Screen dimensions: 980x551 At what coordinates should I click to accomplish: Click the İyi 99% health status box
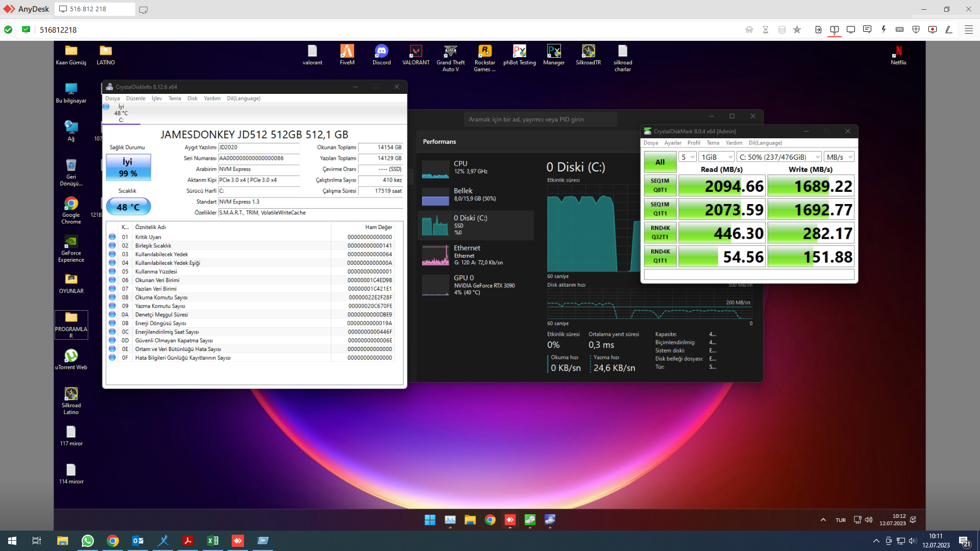(x=128, y=167)
